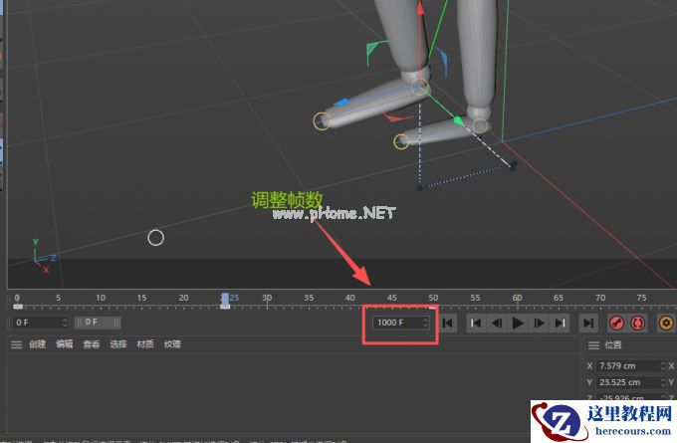The height and width of the screenshot is (443, 677).
Task: Jump to frame 60 on timeline ruler
Action: click(517, 298)
